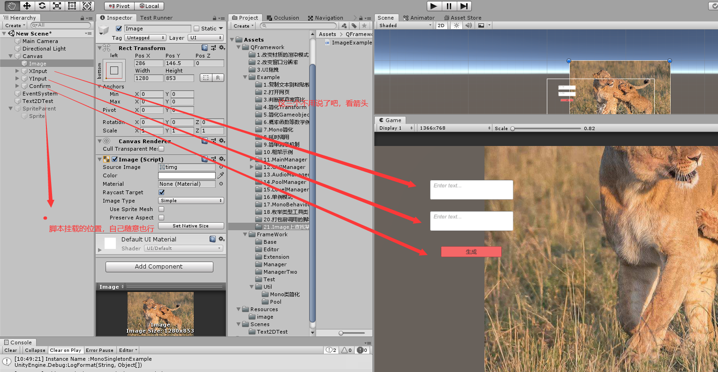Select the Rect Transform tool
The height and width of the screenshot is (372, 718).
point(72,6)
